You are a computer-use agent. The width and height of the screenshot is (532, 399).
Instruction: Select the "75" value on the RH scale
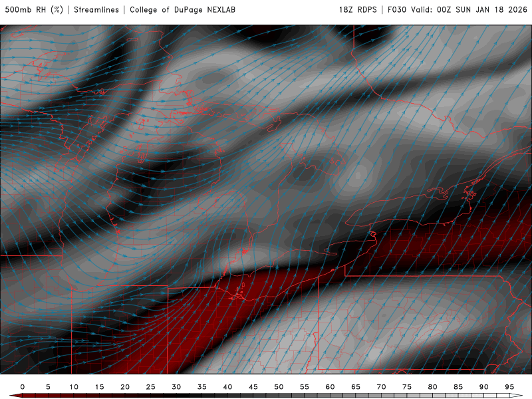coord(407,387)
